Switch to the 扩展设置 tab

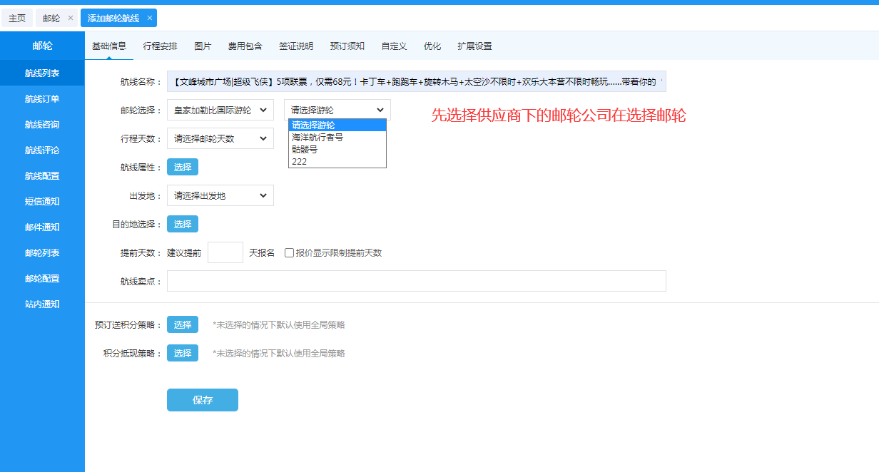(474, 46)
